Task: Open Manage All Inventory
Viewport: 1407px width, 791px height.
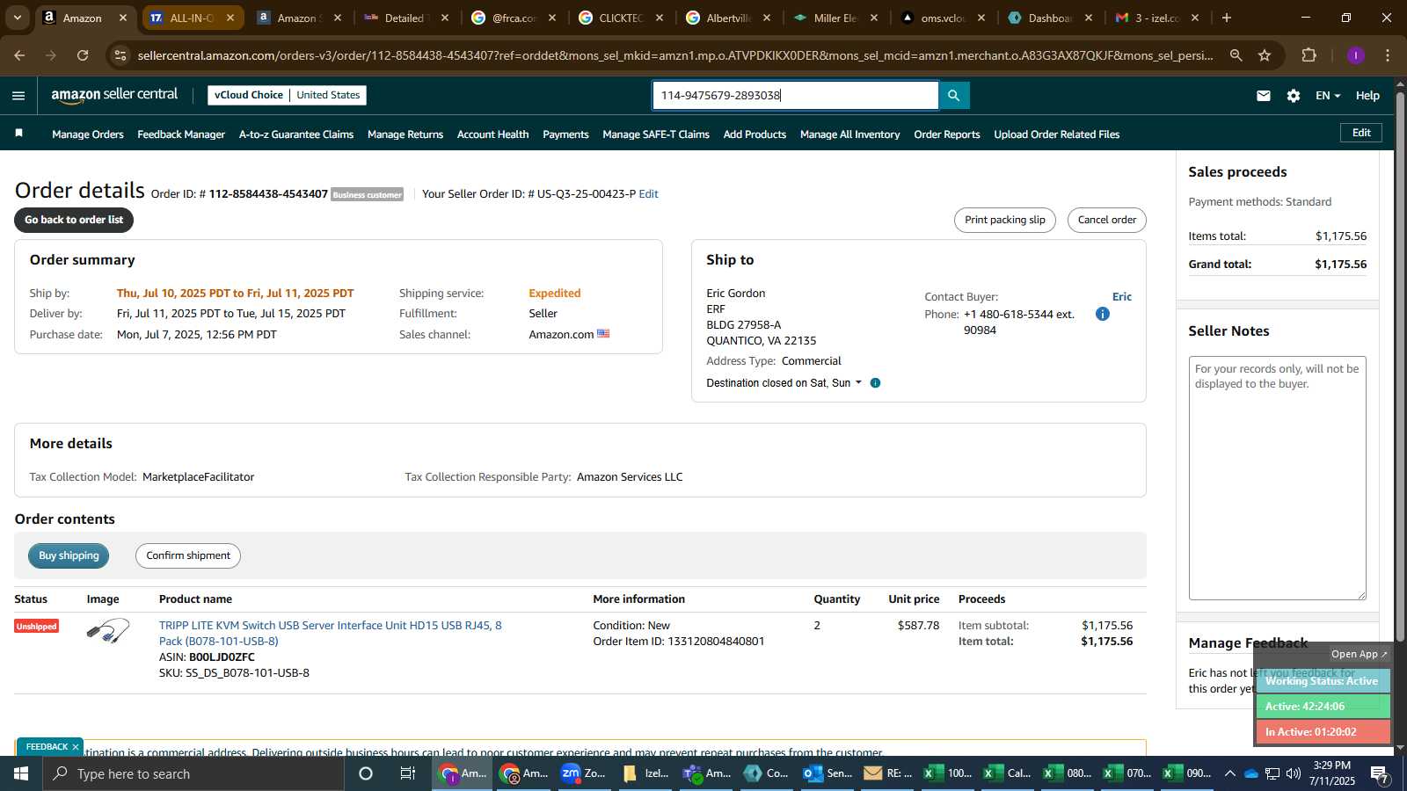Action: pos(849,134)
